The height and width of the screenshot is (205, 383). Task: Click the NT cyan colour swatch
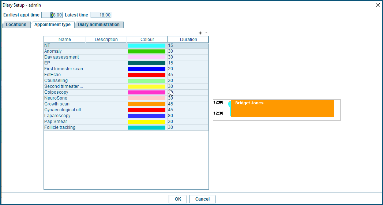146,46
